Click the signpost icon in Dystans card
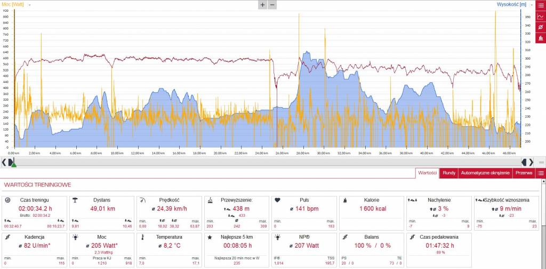The image size is (546, 269). 75,200
